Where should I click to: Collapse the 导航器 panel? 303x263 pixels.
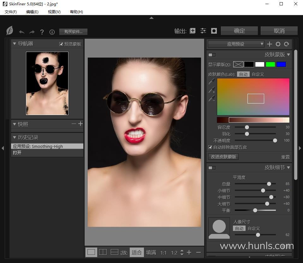pos(15,44)
